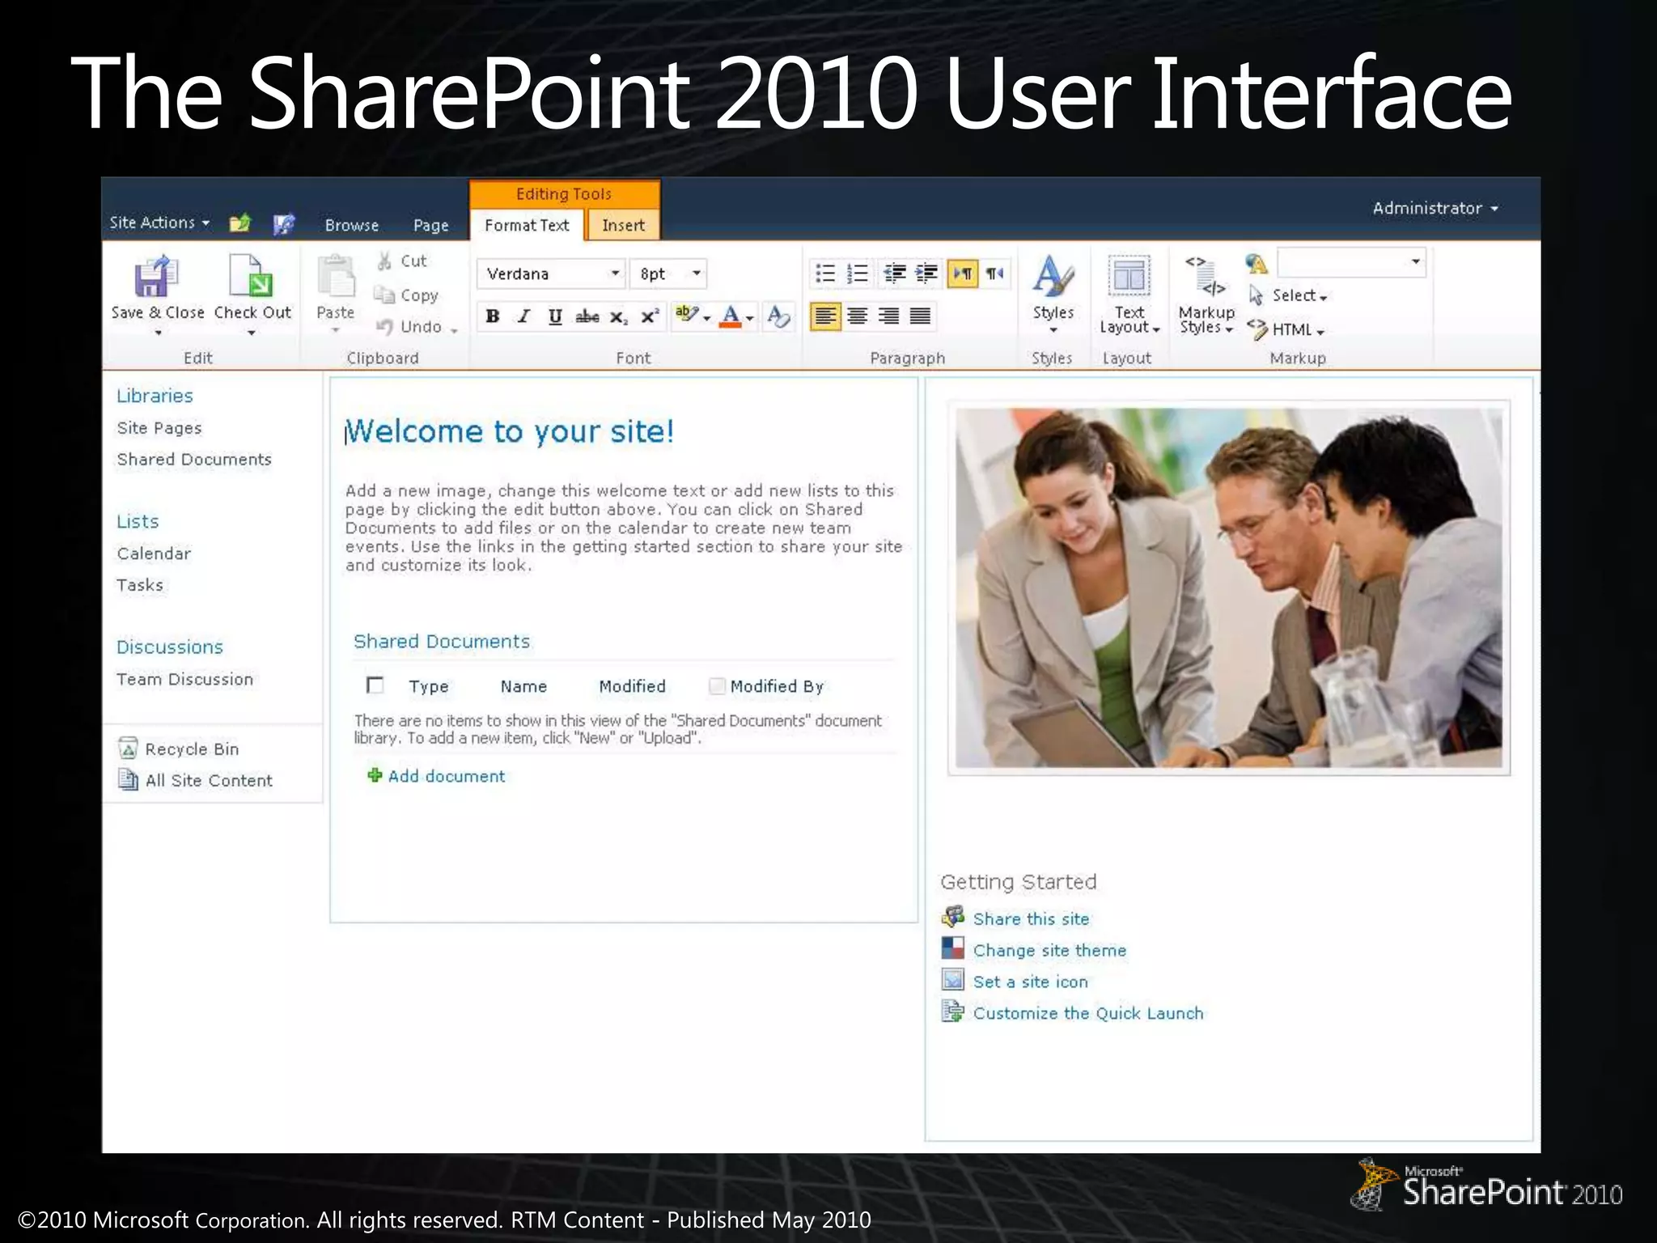Open the Site Actions menu
1657x1243 pixels.
point(159,223)
